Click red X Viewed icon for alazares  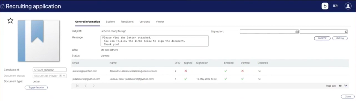click(242, 71)
